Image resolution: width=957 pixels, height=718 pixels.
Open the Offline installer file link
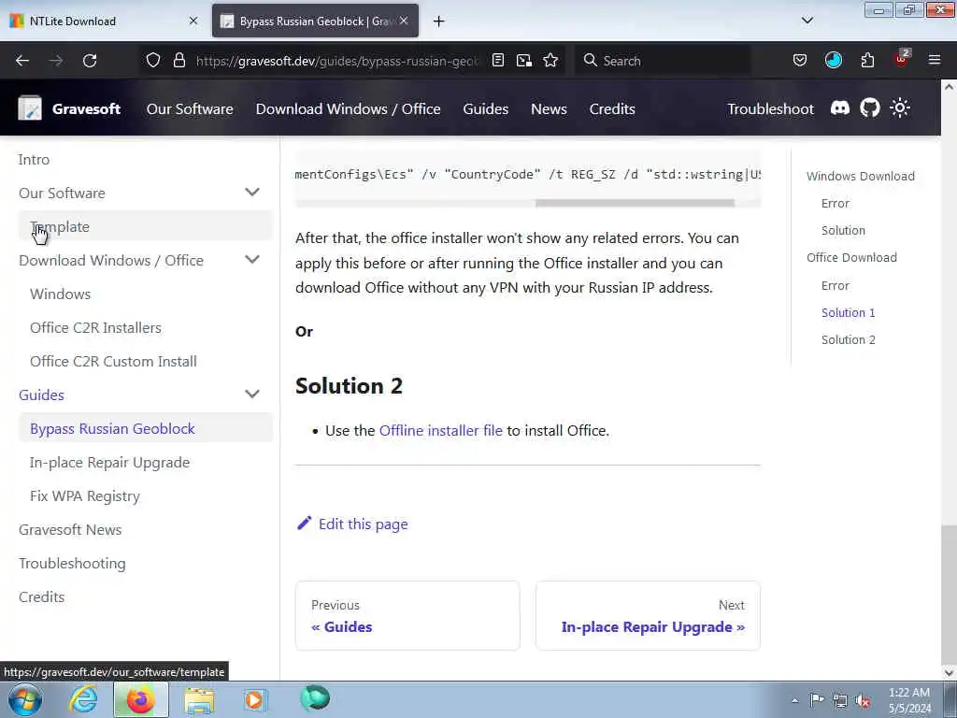pos(441,430)
